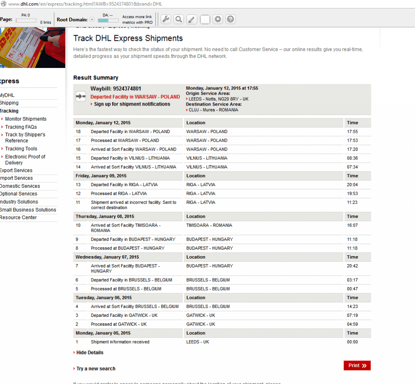Click the MozBar wrench tools icon
The image size is (415, 384).
click(x=166, y=19)
